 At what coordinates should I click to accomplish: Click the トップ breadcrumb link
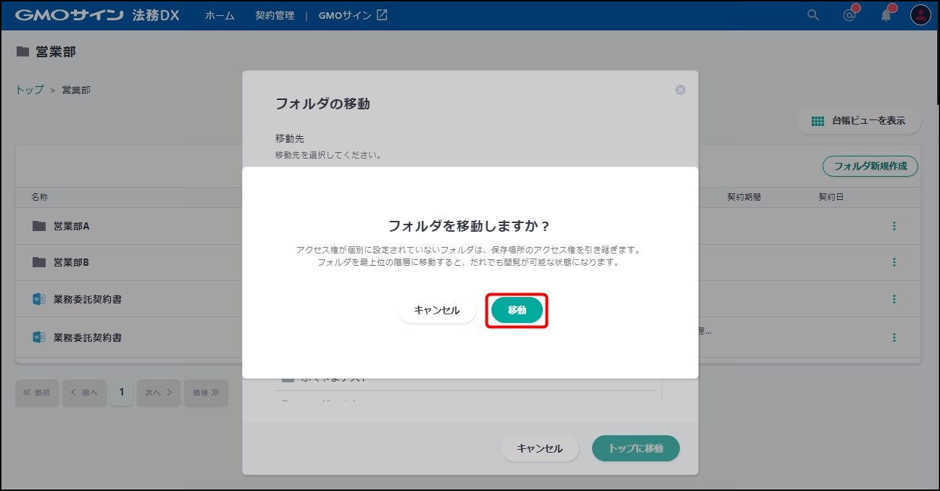coord(30,91)
